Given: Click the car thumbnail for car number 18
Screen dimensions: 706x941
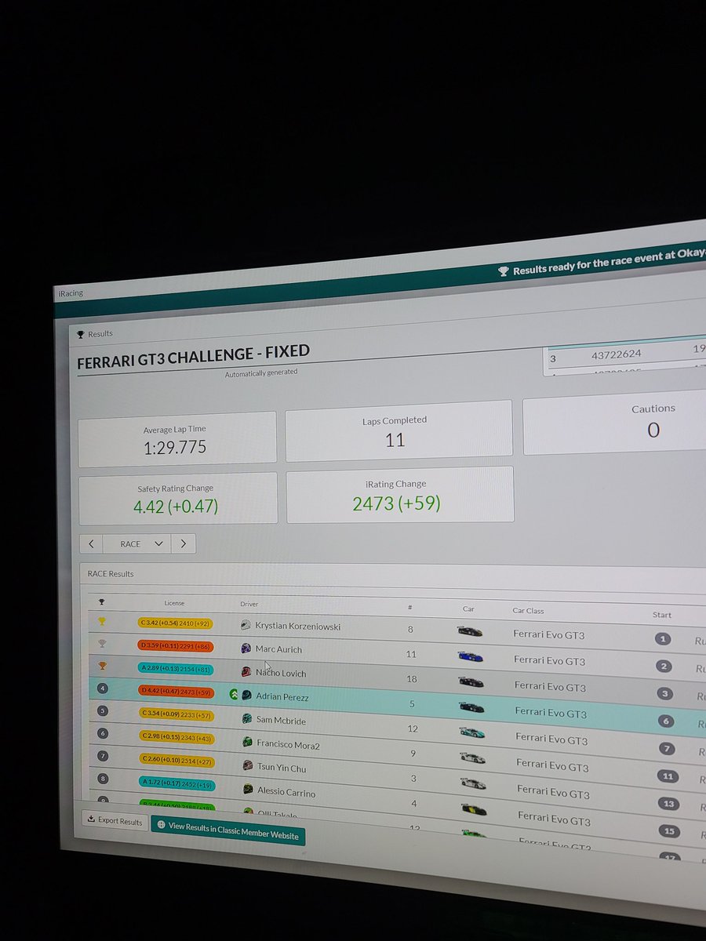Looking at the screenshot, I should [x=471, y=681].
